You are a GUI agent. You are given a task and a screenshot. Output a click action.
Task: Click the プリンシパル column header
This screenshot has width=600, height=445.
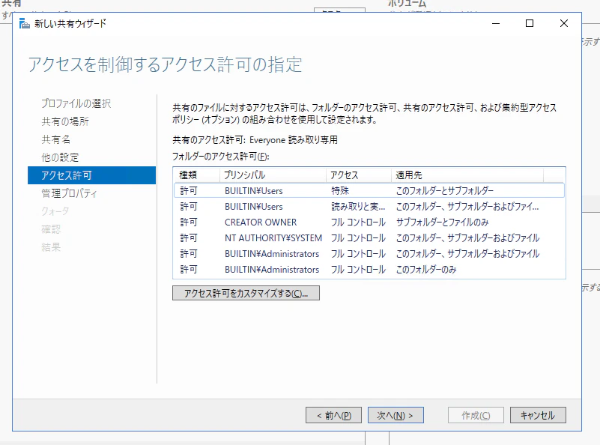273,175
